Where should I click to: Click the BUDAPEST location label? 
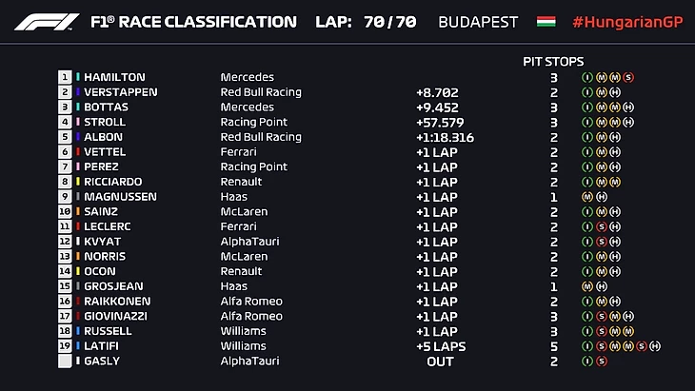(x=478, y=22)
